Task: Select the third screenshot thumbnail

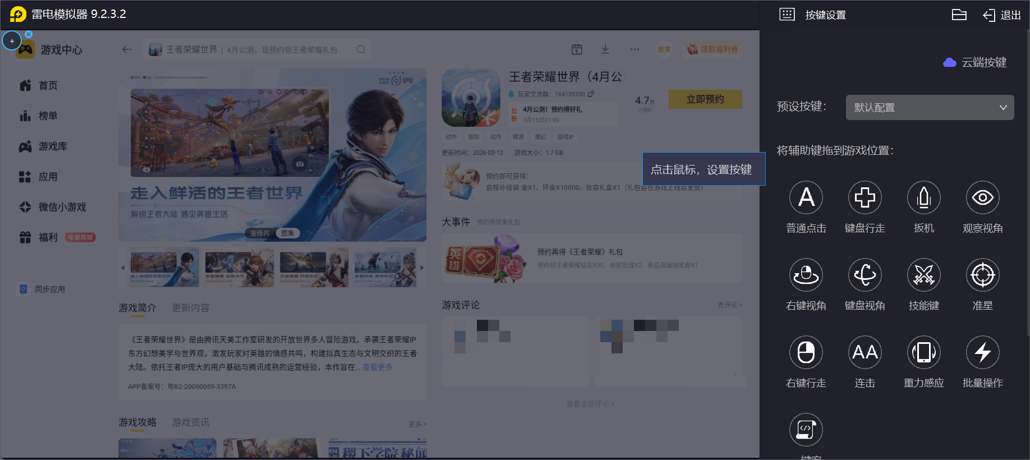Action: tap(314, 268)
